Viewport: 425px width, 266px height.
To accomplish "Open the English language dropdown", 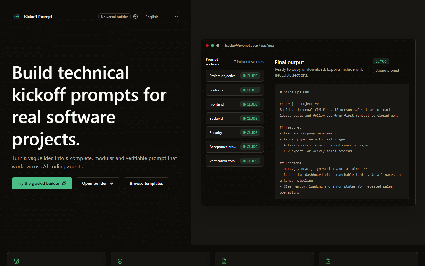I will coord(160,17).
